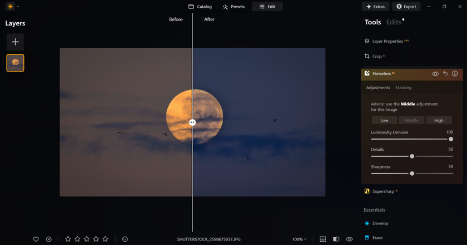This screenshot has height=245, width=467.
Task: Open the 100% zoom dropdown
Action: pyautogui.click(x=299, y=239)
